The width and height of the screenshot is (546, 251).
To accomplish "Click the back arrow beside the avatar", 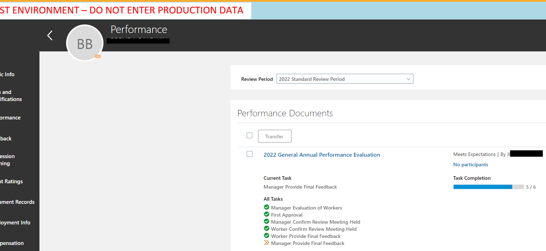I will (50, 35).
